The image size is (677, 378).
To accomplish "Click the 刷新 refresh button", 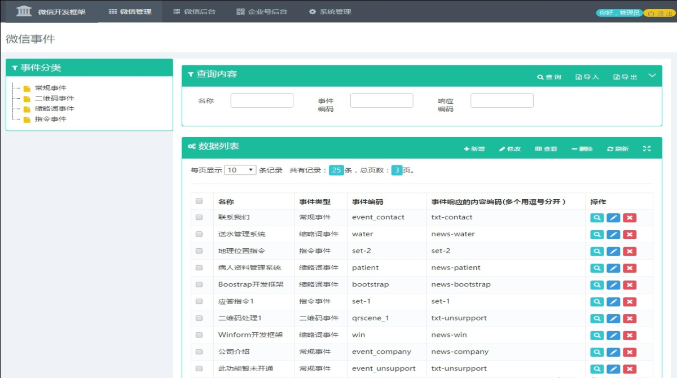I will pos(618,148).
